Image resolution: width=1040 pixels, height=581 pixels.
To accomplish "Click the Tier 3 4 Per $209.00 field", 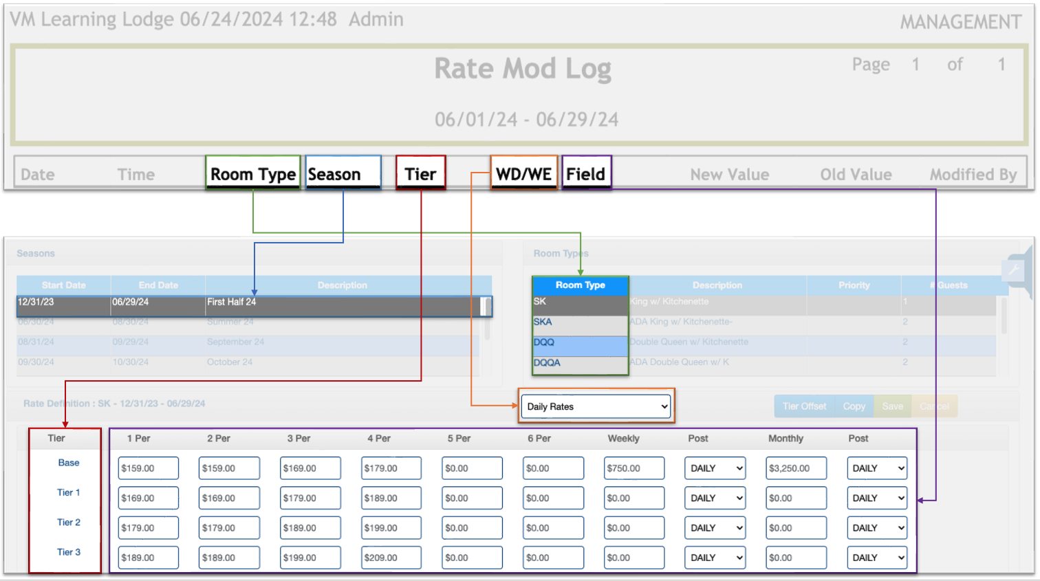I will coord(391,558).
